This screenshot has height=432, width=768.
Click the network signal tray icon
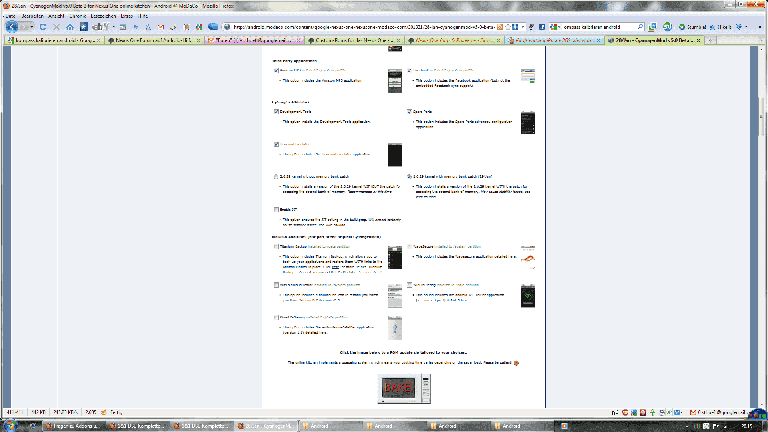pos(726,426)
